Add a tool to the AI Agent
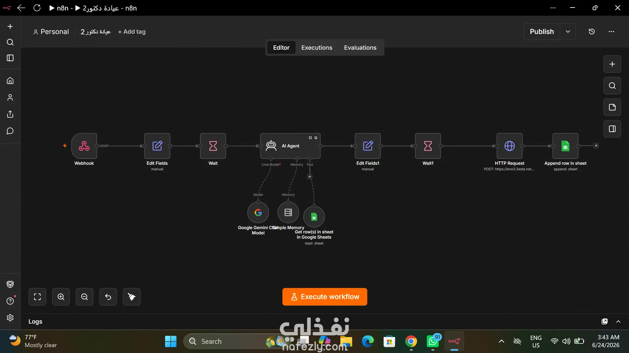Image resolution: width=629 pixels, height=353 pixels. (310, 176)
